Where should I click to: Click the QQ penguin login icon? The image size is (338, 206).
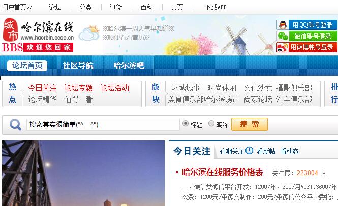pyautogui.click(x=283, y=25)
